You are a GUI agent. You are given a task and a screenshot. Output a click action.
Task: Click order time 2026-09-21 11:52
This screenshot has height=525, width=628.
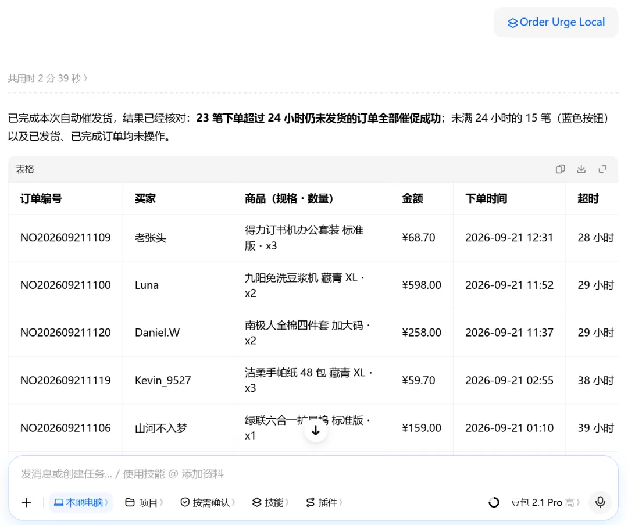[509, 285]
